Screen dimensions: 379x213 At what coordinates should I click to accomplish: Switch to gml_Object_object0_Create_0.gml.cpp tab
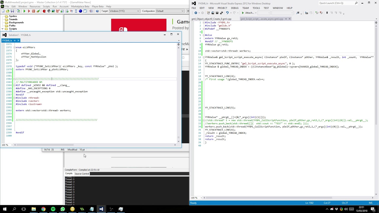(x=211, y=19)
